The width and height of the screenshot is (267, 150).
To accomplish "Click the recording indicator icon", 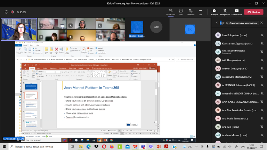I will pyautogui.click(x=12, y=12).
